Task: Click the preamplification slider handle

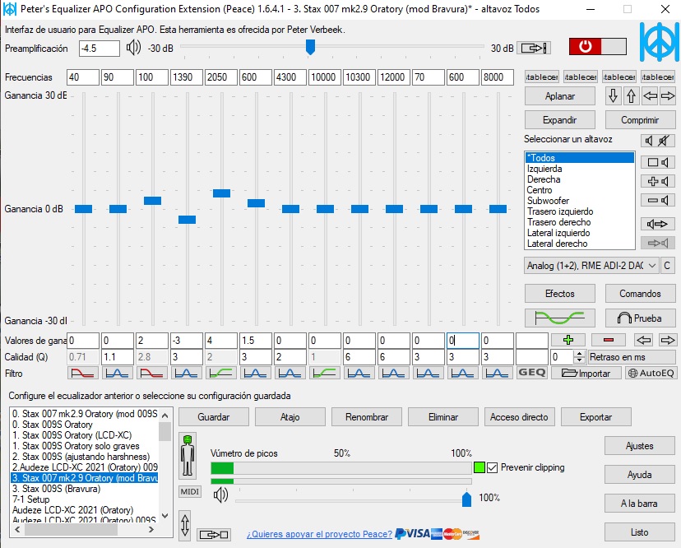Action: 310,48
